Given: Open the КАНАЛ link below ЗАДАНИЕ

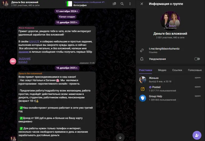Looking at the screenshot, I should (x=23, y=62).
